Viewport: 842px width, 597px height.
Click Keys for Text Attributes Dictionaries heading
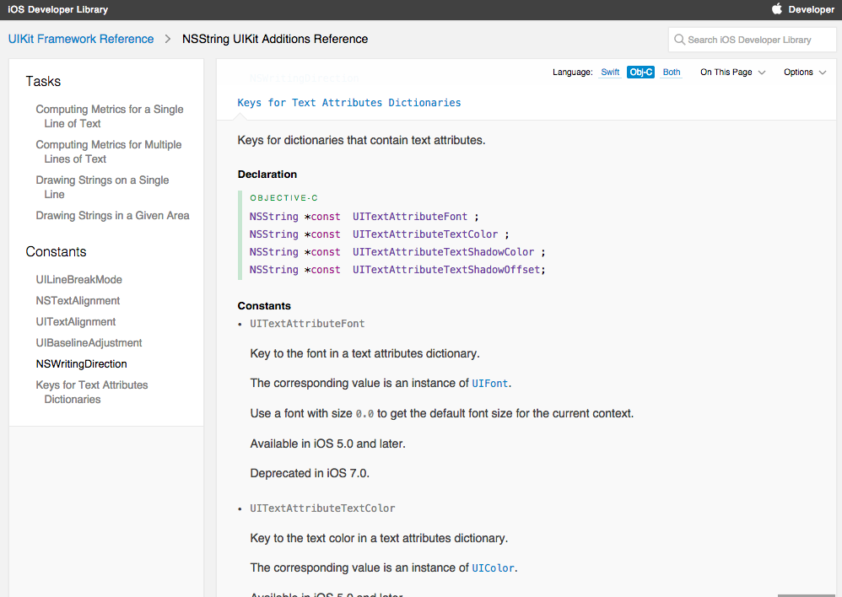(349, 103)
